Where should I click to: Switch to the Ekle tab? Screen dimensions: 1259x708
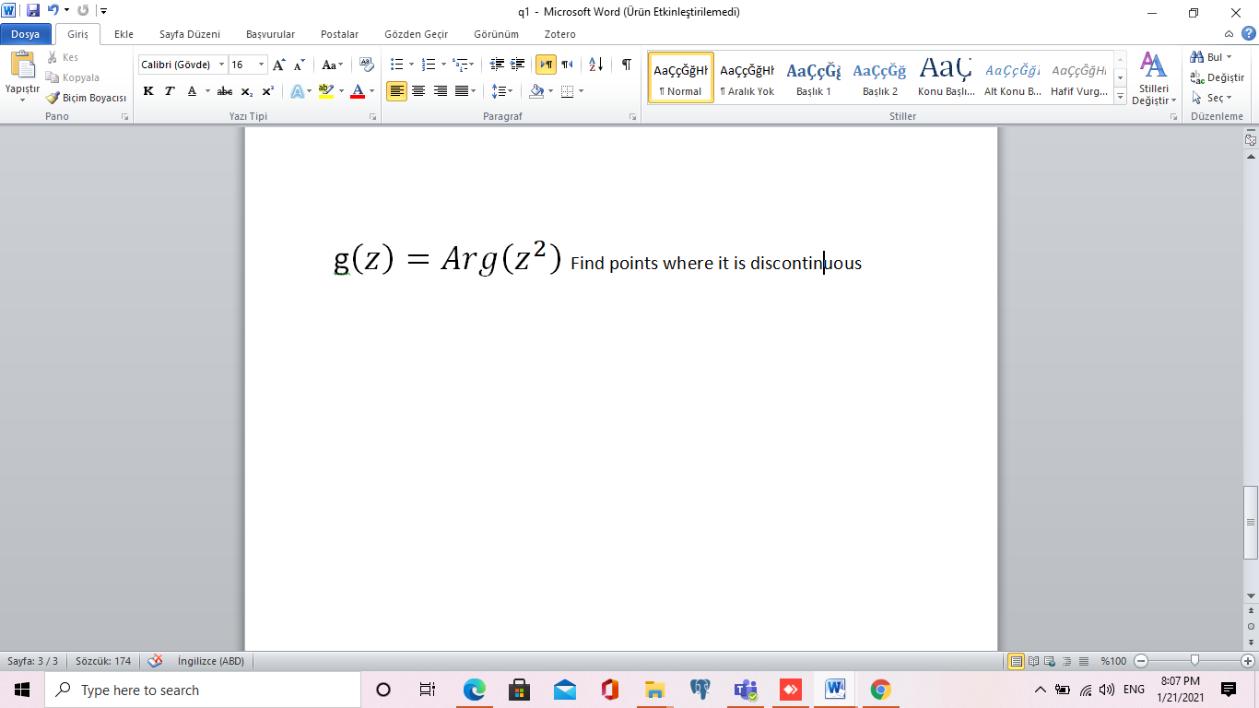pyautogui.click(x=124, y=34)
